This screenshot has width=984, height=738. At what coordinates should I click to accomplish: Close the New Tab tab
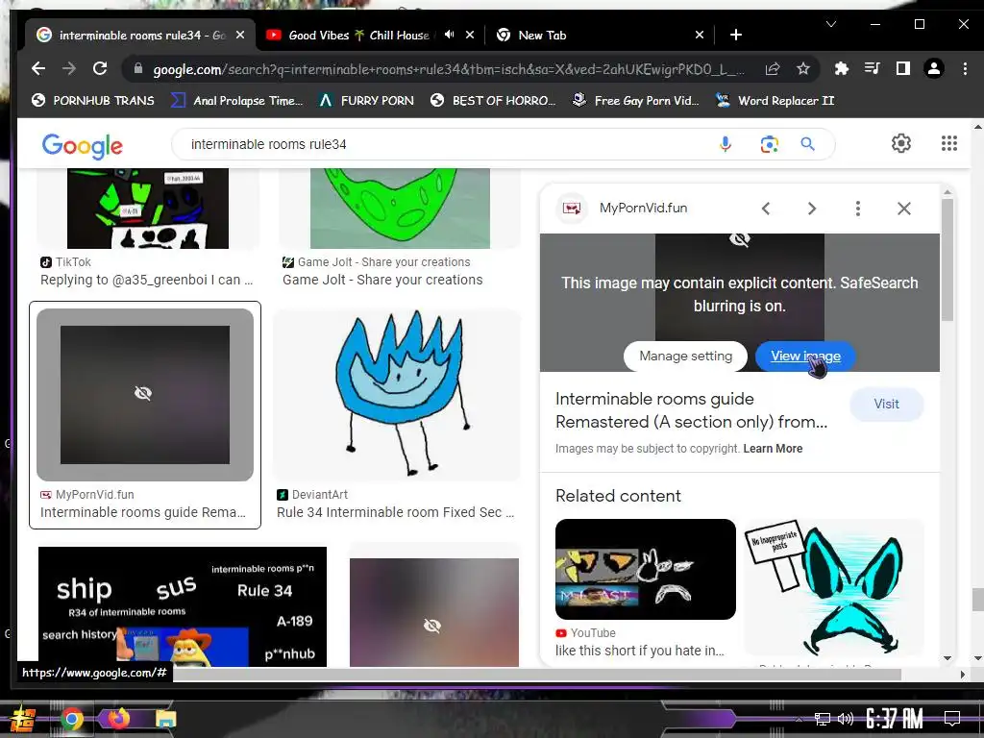[700, 36]
